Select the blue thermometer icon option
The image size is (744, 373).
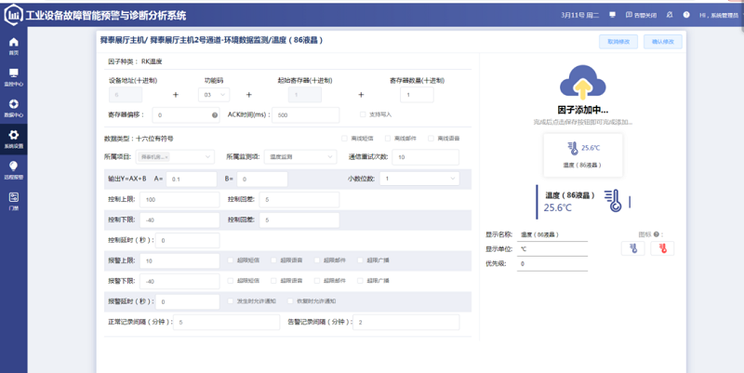click(x=632, y=248)
